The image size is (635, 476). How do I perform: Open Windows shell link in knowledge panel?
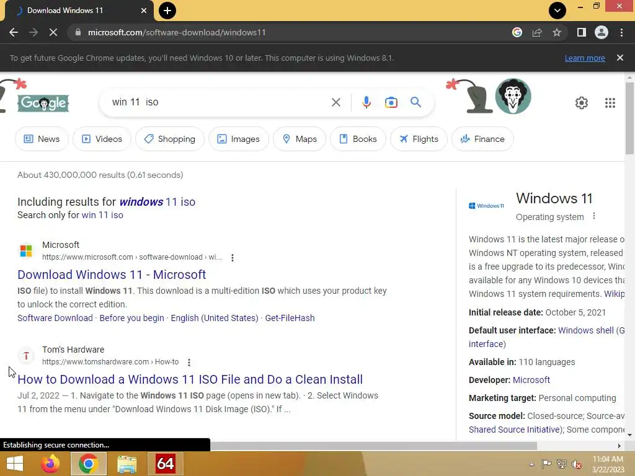coord(585,330)
